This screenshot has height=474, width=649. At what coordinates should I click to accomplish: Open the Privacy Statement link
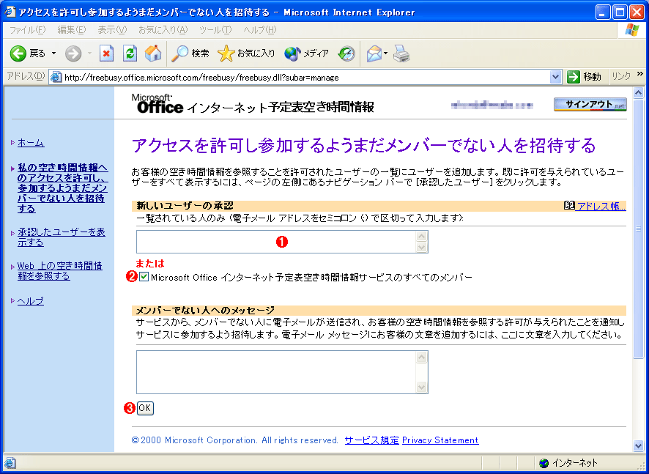[440, 440]
